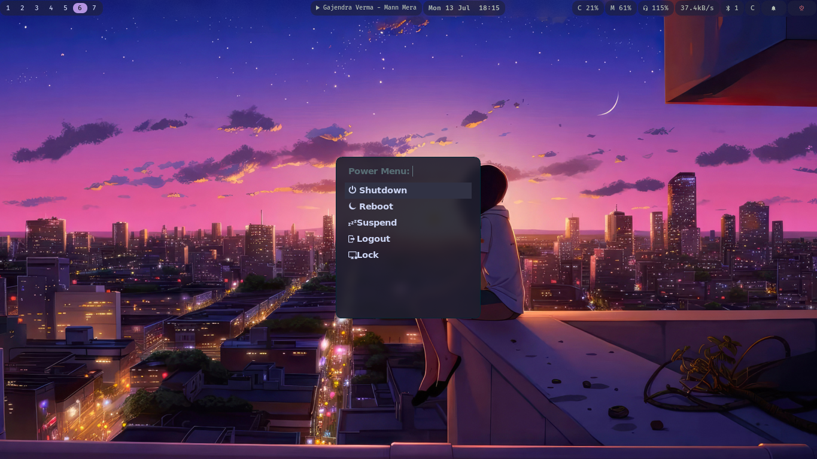
Task: Click the red power icon in the bar
Action: (x=801, y=8)
